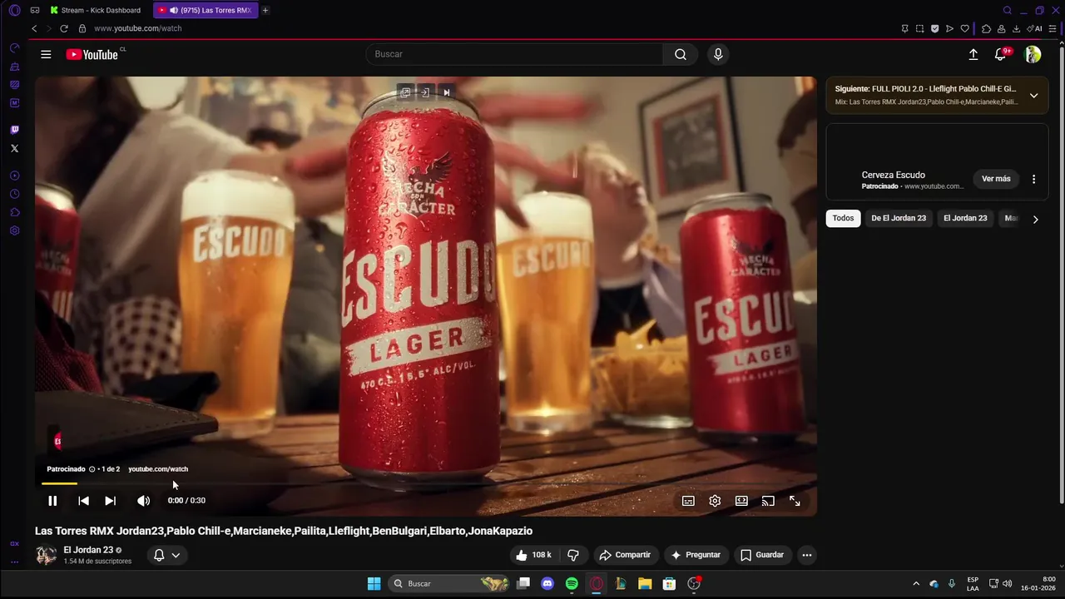The image size is (1065, 599).
Task: Pause the video playback
Action: (52, 501)
